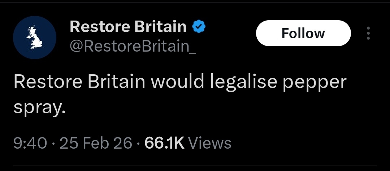Open the three-dot more options menu
Viewport: 390px width, 171px height.
coord(368,34)
